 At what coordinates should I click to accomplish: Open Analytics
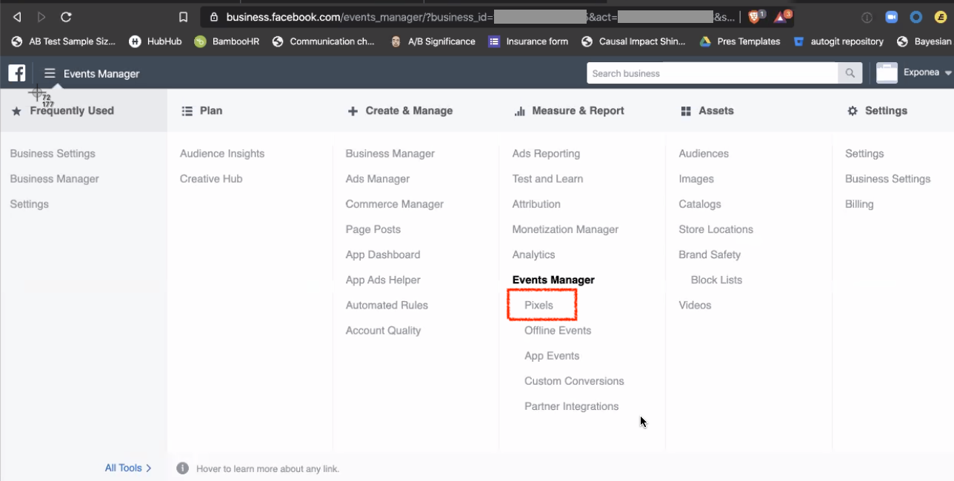[533, 255]
